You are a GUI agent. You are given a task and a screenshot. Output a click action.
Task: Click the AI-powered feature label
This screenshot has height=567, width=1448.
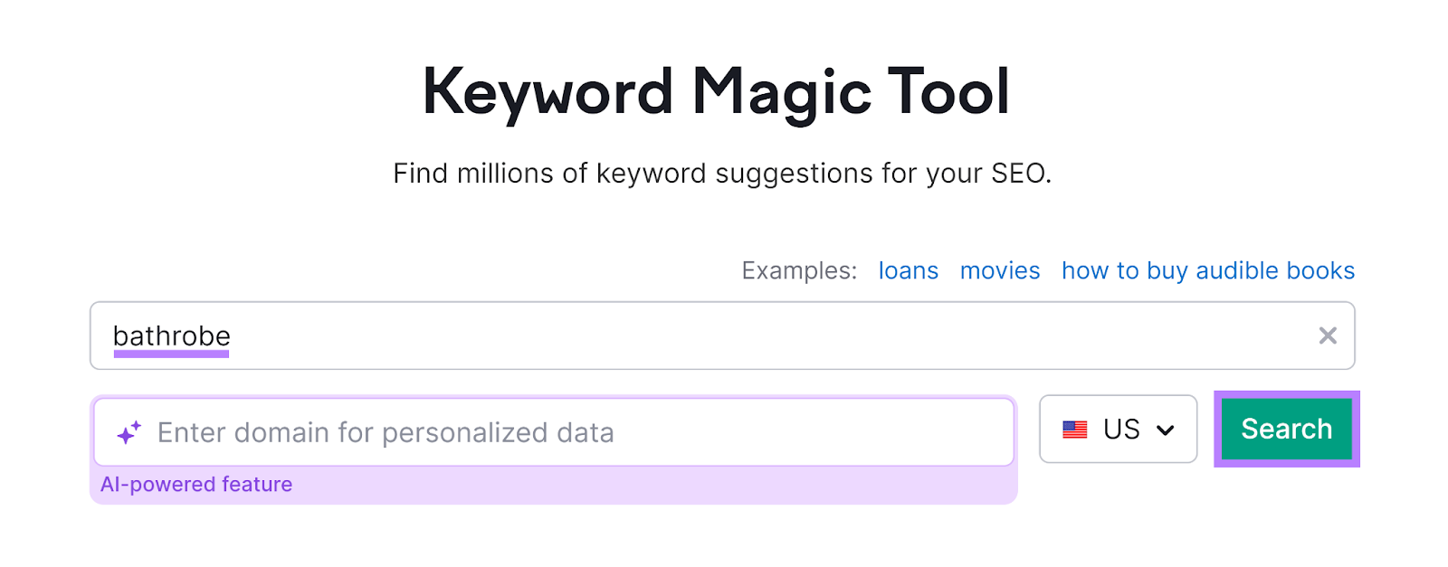(196, 484)
